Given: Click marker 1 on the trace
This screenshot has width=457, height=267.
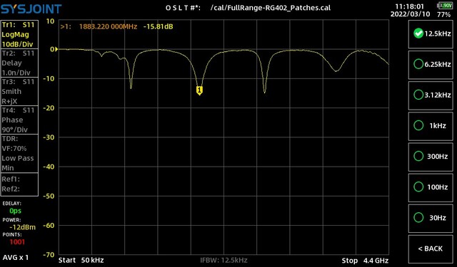Looking at the screenshot, I should [x=199, y=90].
